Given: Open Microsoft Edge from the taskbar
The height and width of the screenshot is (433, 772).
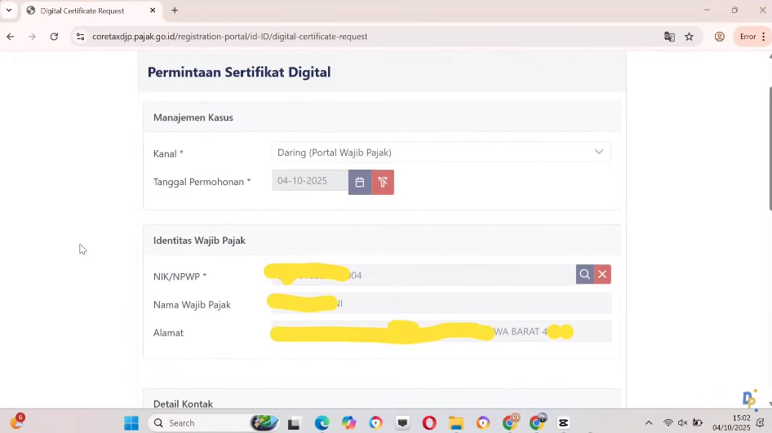Looking at the screenshot, I should point(322,422).
